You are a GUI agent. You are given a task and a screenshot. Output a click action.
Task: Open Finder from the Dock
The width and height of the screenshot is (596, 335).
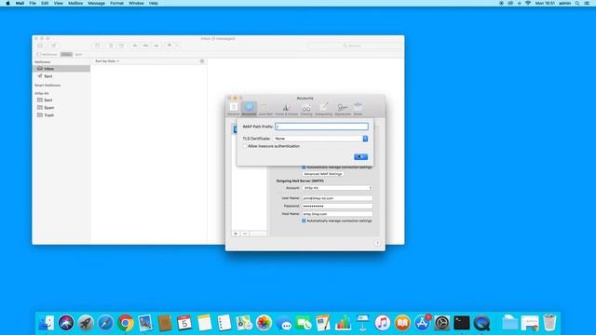tap(47, 323)
